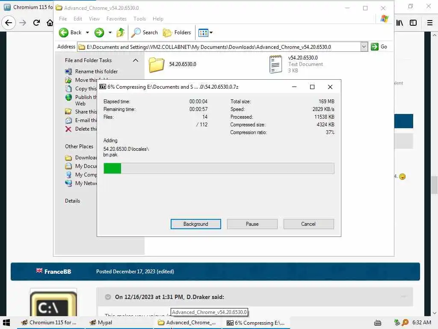Click the green Forward arrow in Explorer
438x329 pixels.
pyautogui.click(x=99, y=33)
